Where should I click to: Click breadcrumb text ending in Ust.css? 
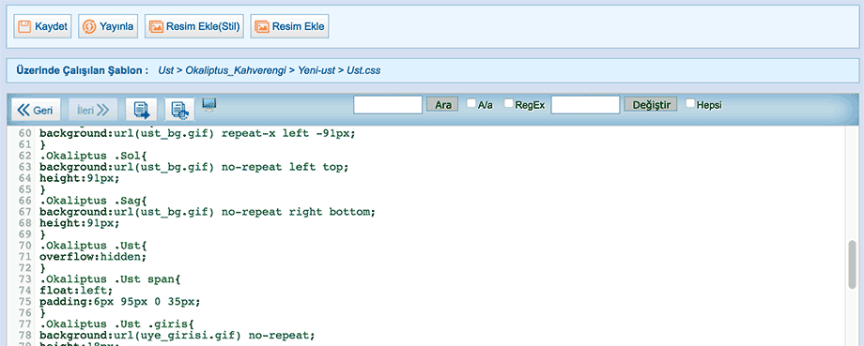tap(269, 70)
